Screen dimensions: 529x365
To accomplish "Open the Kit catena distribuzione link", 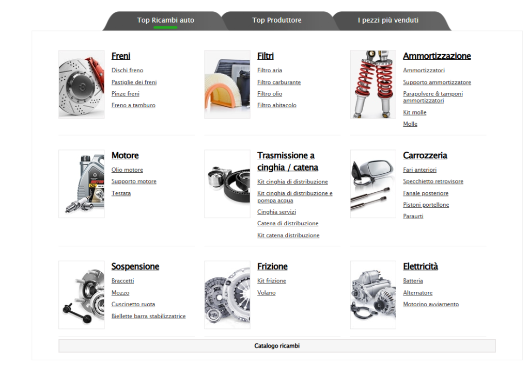I will point(288,236).
